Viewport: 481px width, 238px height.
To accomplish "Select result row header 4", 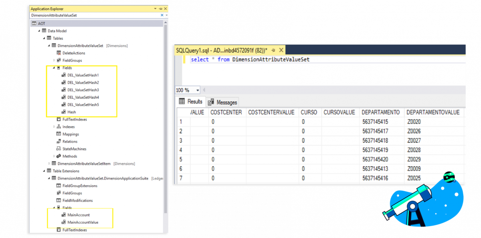I will click(x=183, y=150).
